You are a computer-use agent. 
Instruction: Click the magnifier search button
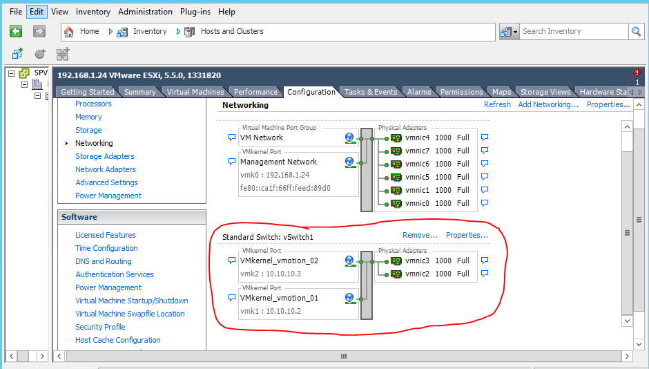pyautogui.click(x=636, y=32)
